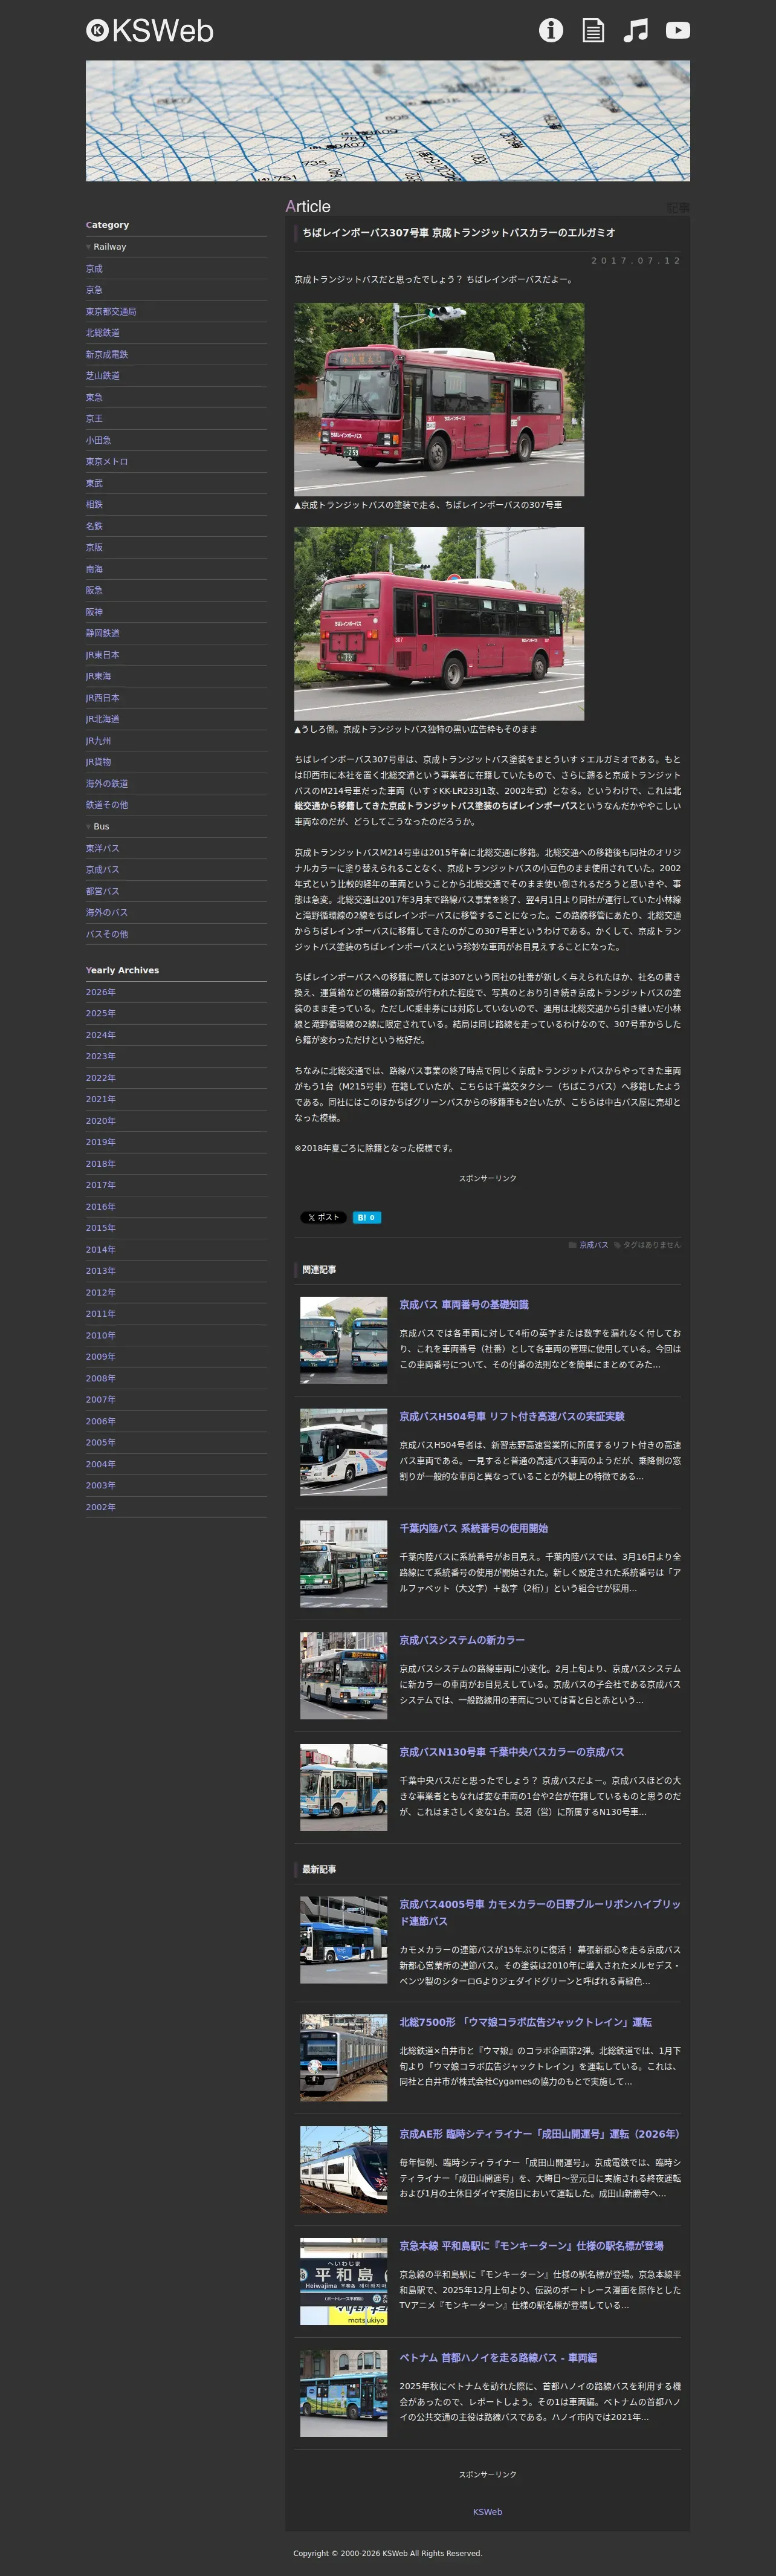Open the info circle icon in header
This screenshot has height=2576, width=776.
pyautogui.click(x=551, y=30)
